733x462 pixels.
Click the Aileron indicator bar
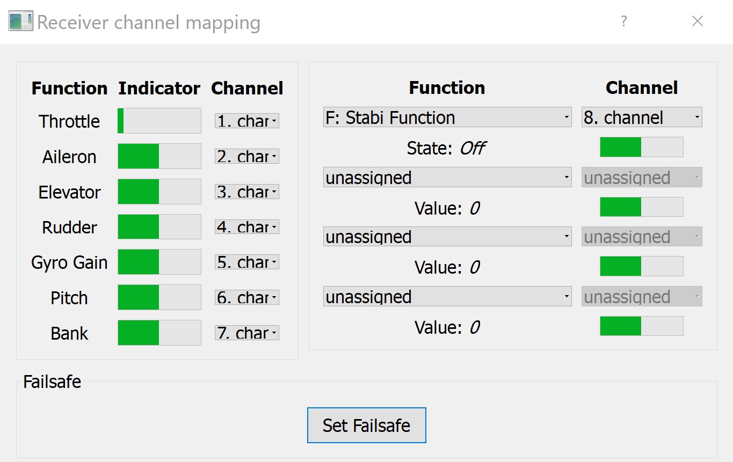(159, 156)
